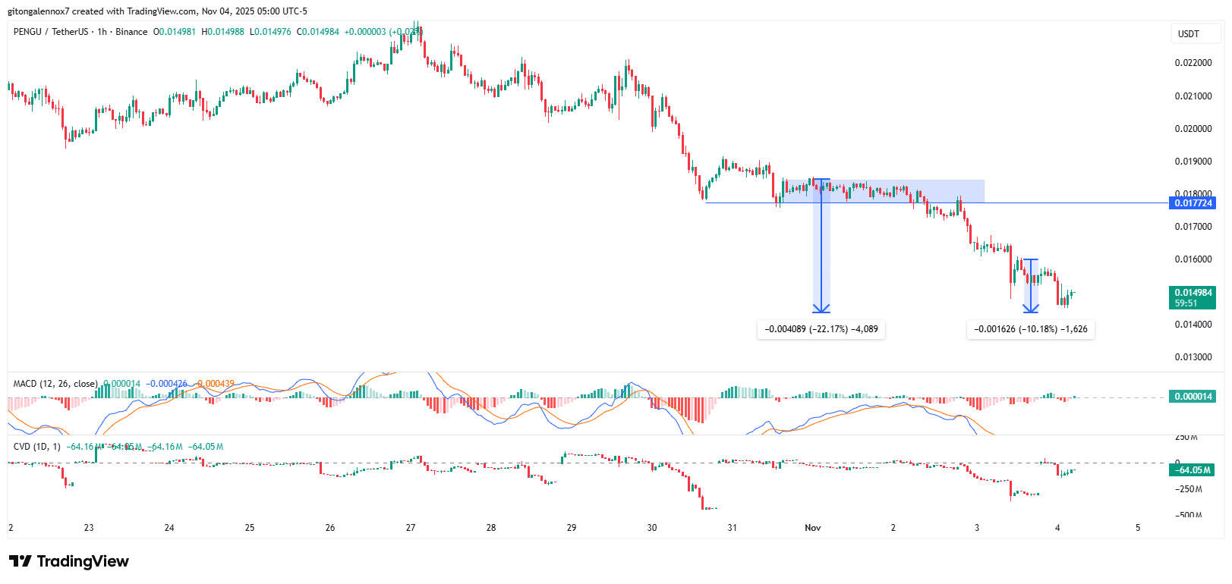Viewport: 1232px width, 584px height.
Task: Click the -0.001626 (-10.18%) measurement label
Action: (1030, 329)
